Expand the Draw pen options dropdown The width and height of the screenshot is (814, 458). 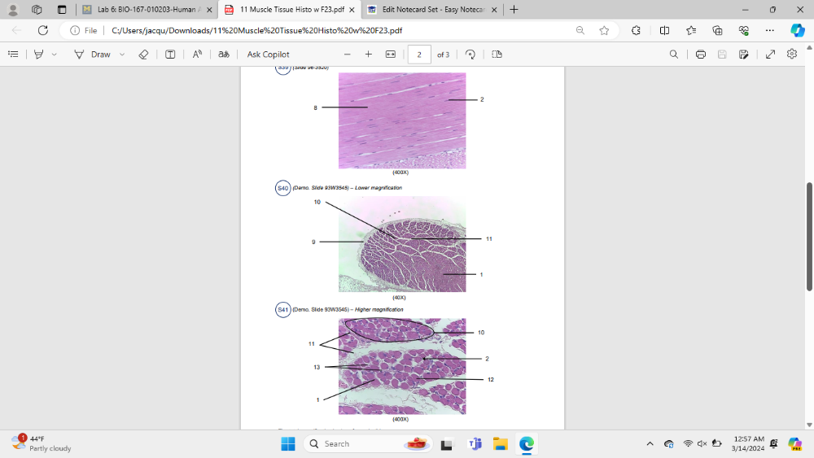pos(122,55)
